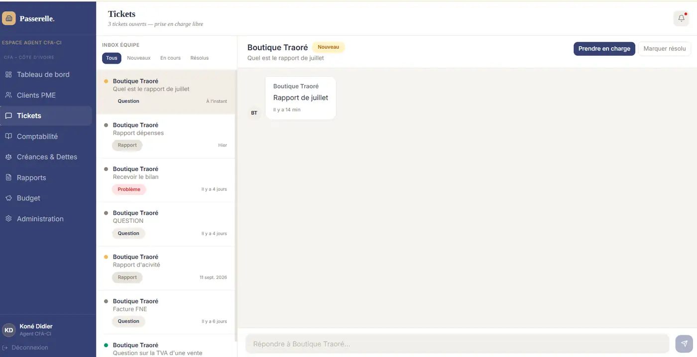697x357 pixels.
Task: Click the Passerelle logo icon
Action: coord(9,18)
